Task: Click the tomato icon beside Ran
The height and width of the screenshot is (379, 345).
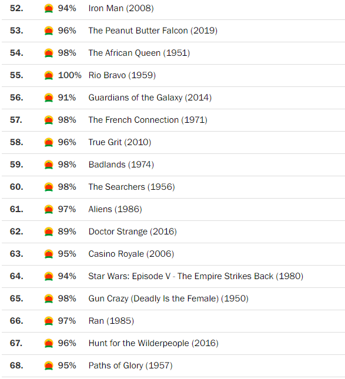Action: coord(49,321)
